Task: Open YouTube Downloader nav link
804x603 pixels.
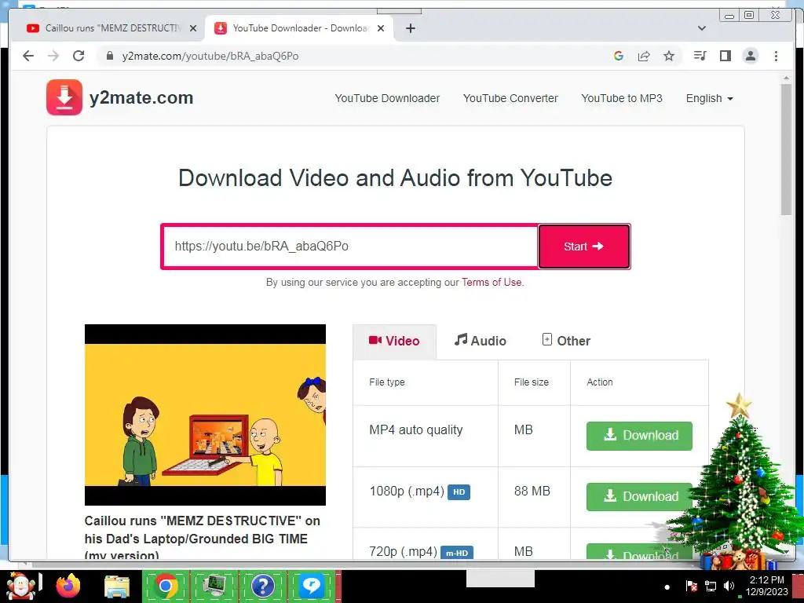Action: (x=387, y=98)
